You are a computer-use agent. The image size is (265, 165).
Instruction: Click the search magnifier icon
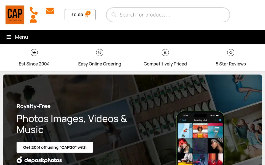[114, 15]
